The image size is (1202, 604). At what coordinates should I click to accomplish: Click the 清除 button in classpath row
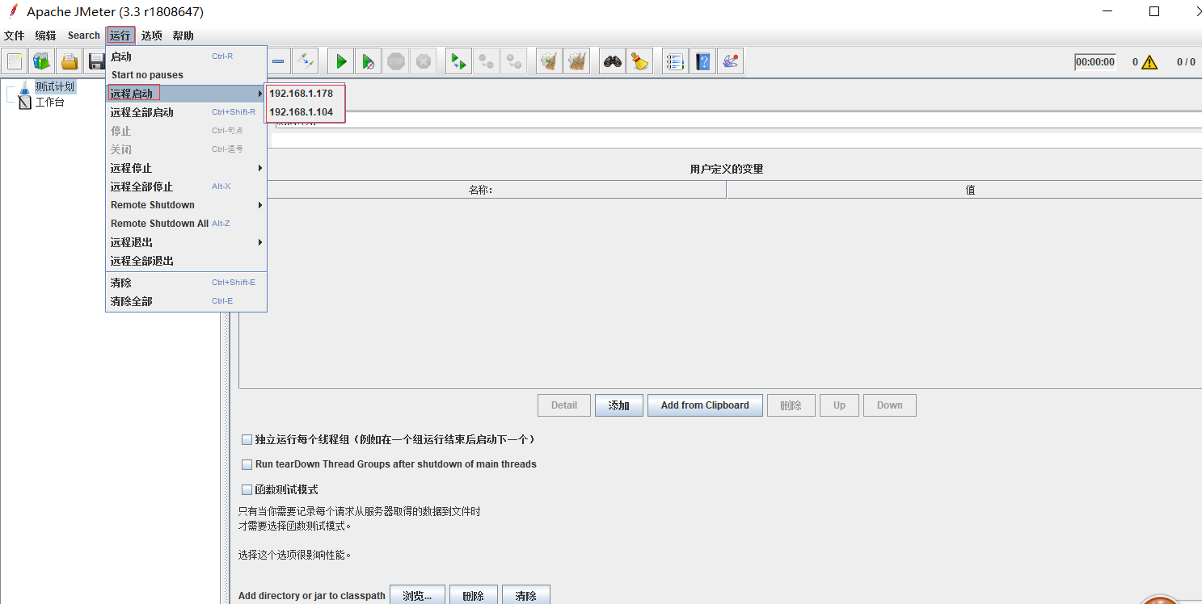coord(525,596)
